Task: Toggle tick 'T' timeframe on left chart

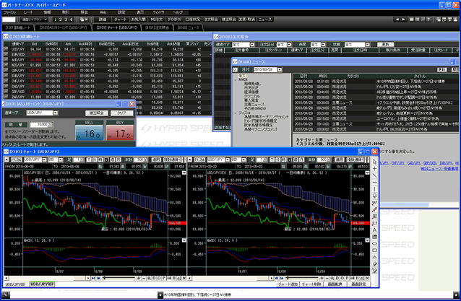Action: pos(88,160)
